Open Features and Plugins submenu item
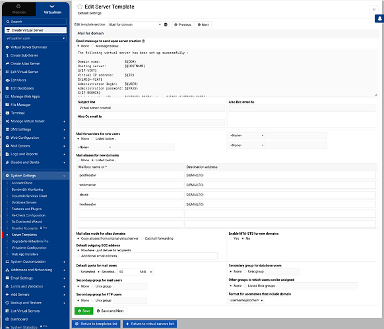This screenshot has height=329, width=384. click(x=26, y=209)
